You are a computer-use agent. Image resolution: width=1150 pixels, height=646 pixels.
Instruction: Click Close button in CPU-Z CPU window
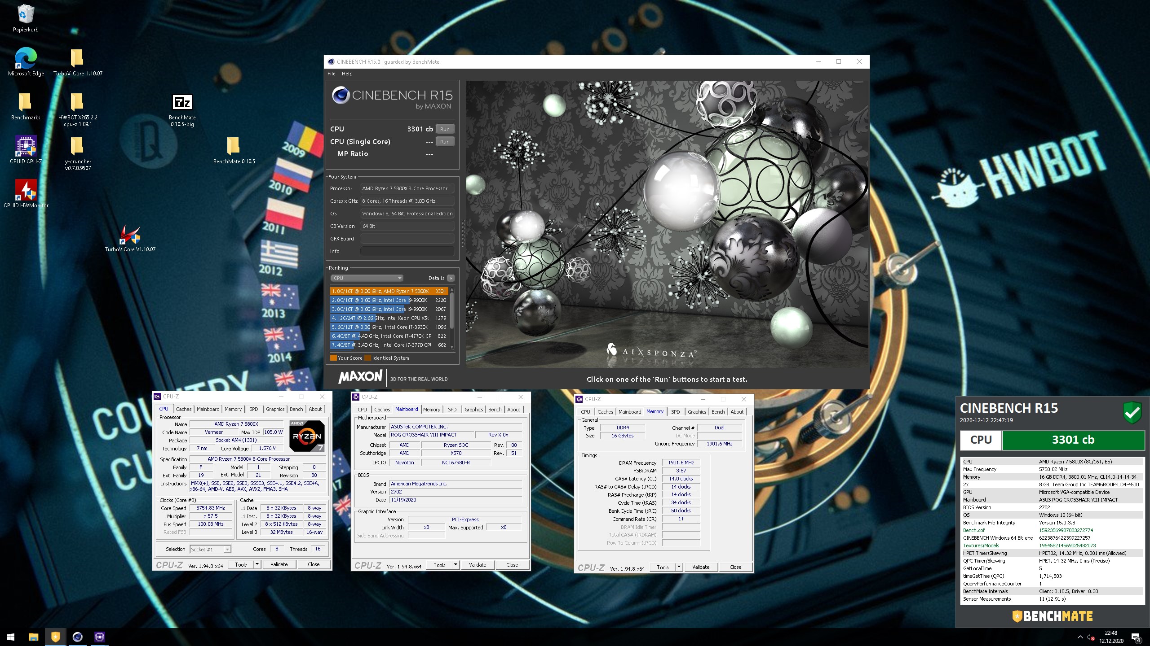tap(314, 564)
